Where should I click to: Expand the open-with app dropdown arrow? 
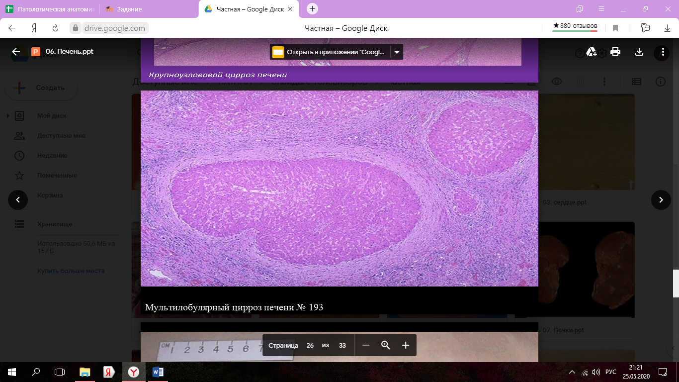397,52
